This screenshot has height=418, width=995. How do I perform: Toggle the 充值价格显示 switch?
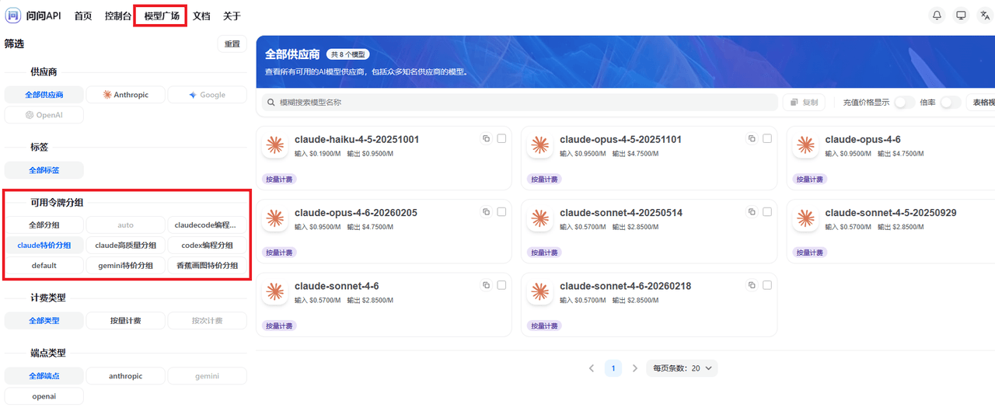[904, 103]
